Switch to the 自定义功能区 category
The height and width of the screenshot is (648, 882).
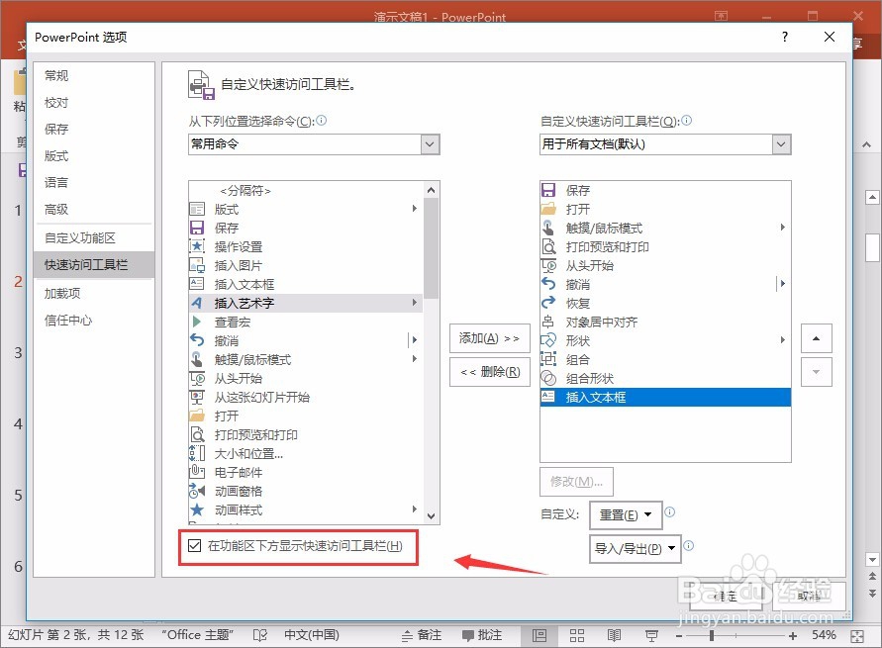coord(80,237)
